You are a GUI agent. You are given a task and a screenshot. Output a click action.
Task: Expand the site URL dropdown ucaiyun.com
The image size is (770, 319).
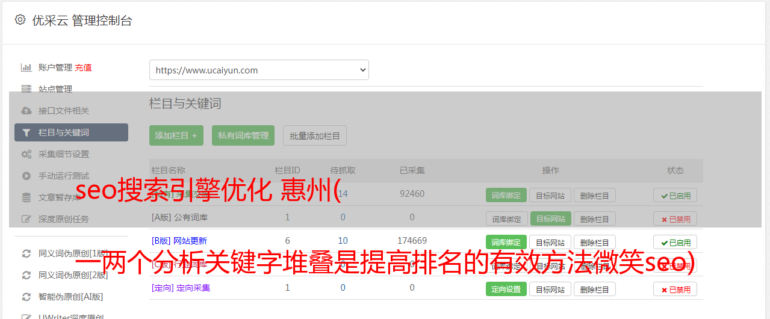coord(259,70)
